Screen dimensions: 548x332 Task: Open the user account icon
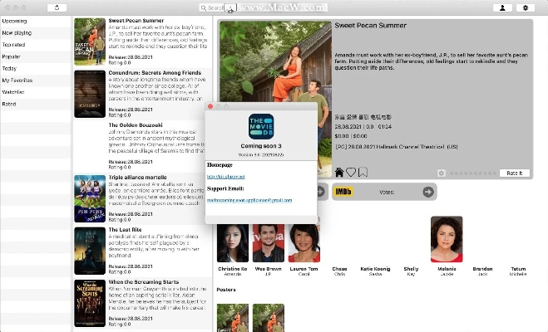(502, 7)
